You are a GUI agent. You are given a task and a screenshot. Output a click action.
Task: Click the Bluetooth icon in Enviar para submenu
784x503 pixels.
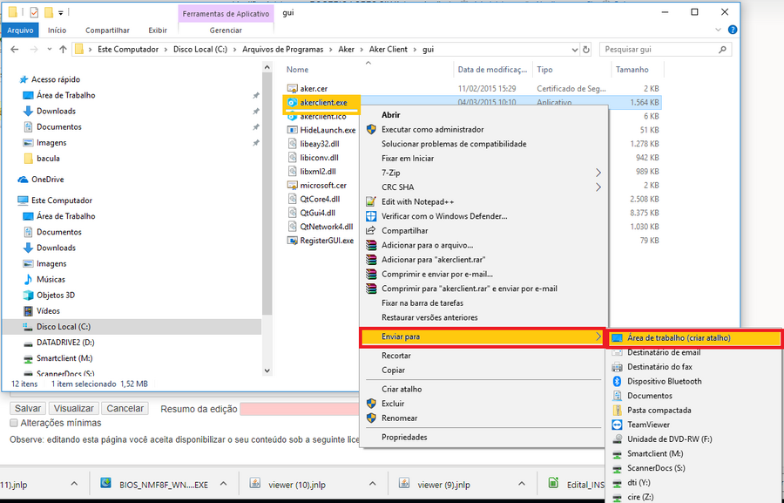tap(617, 381)
